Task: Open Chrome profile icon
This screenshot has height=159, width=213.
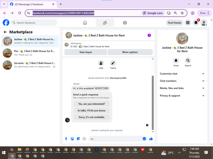Action: [x=193, y=13]
